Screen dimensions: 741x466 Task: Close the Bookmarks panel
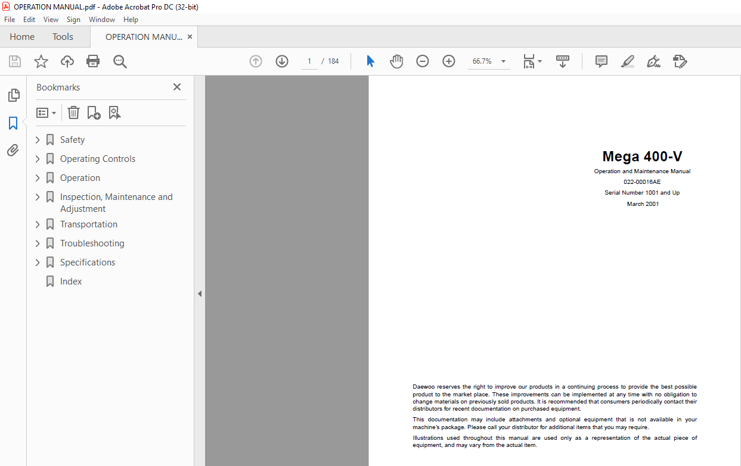coord(177,87)
